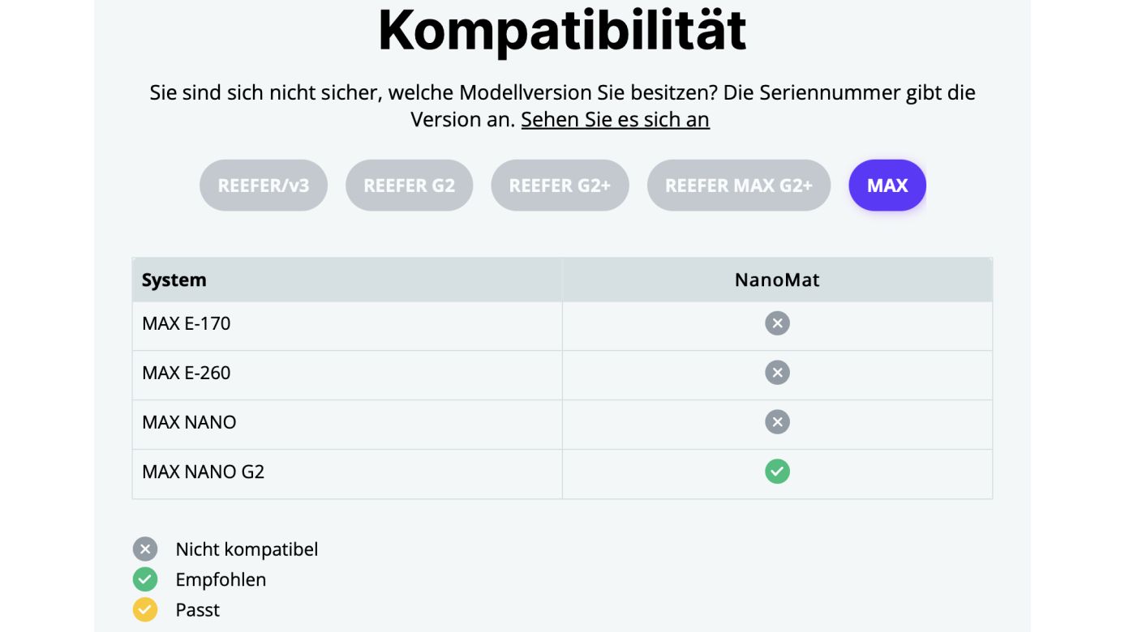Switch to the REEFER/v3 tab
Screen dimensions: 1125x632
[x=264, y=186]
